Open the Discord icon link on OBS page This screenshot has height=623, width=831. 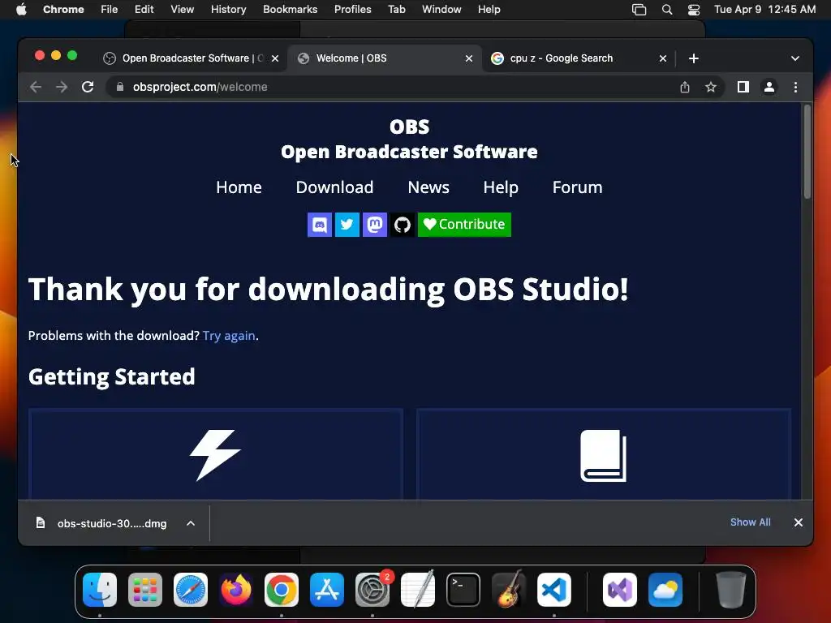[x=320, y=225]
